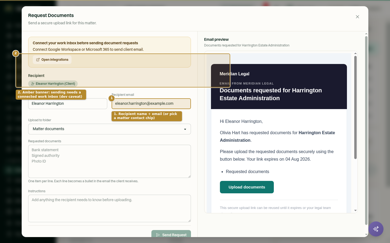Click the 'Requested documents' bullet in preview
The height and width of the screenshot is (243, 390).
tap(248, 172)
